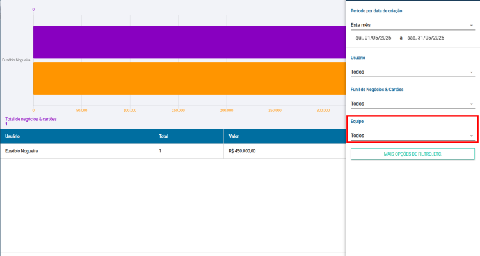Open the Funil de Negócios & Cartões dropdown
The width and height of the screenshot is (480, 256).
[x=412, y=104]
